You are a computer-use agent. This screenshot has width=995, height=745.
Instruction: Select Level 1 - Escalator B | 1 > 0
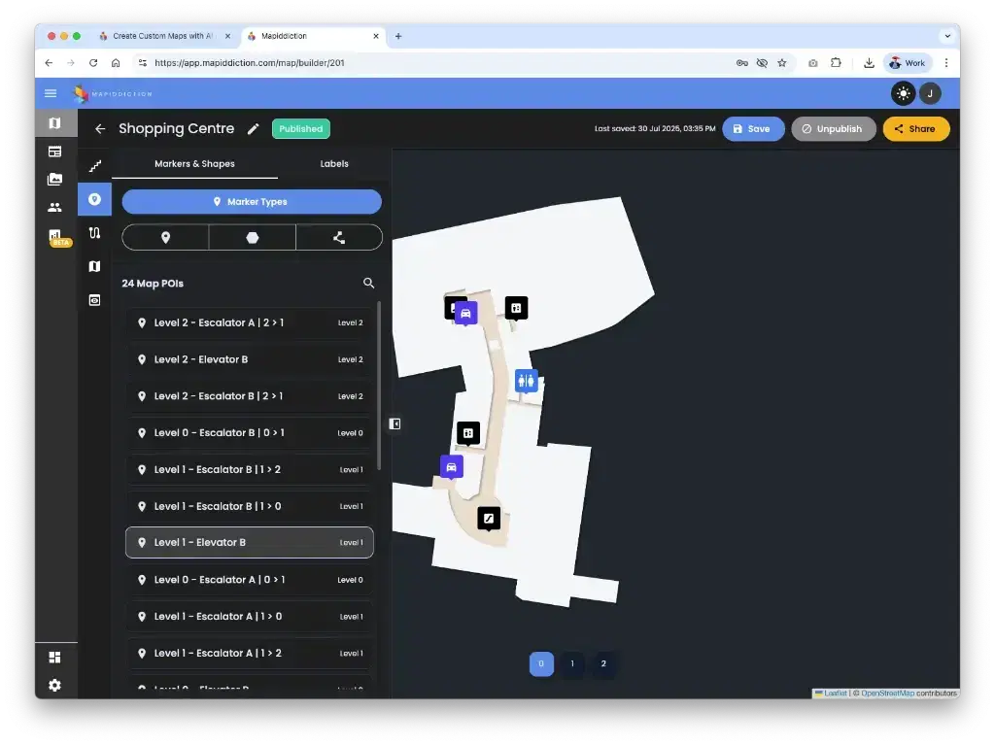(x=250, y=506)
